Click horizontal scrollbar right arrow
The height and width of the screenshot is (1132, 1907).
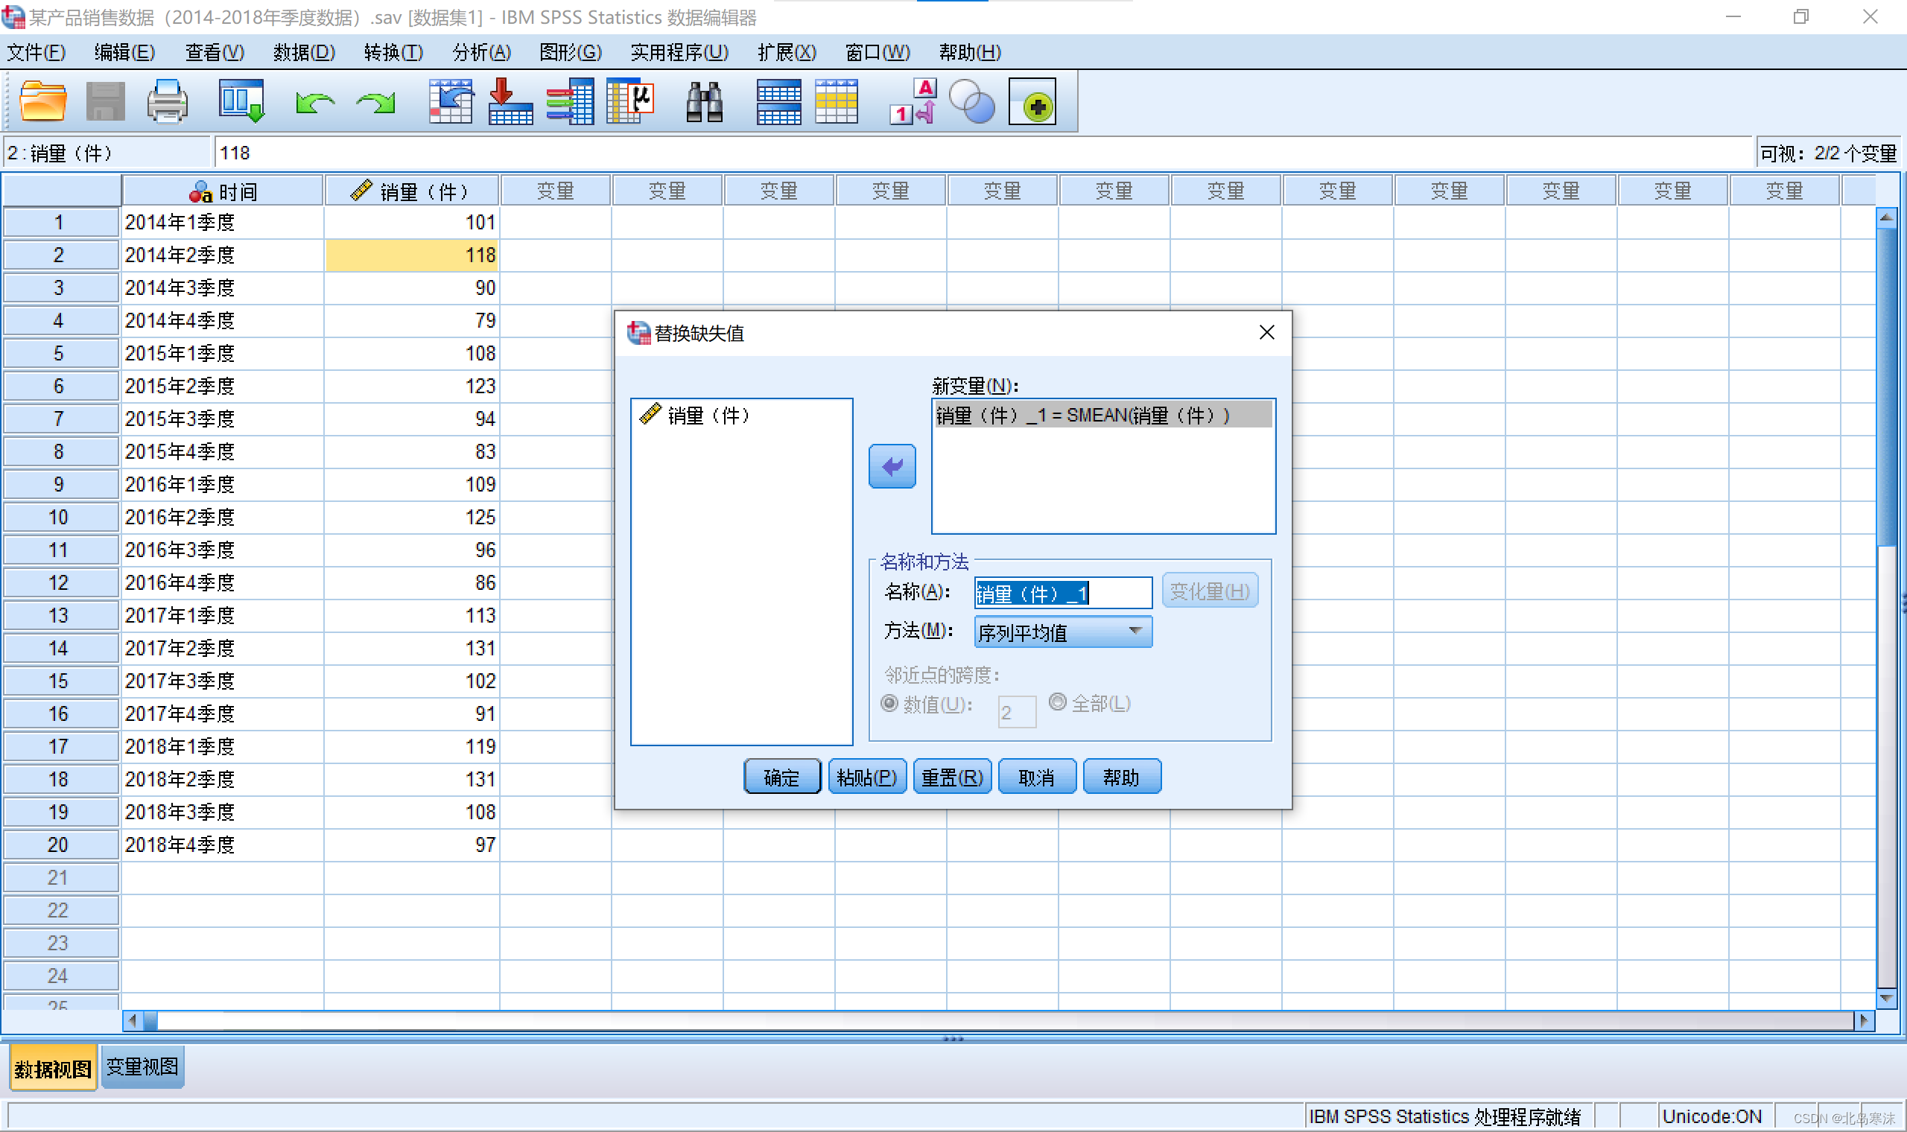click(x=1864, y=1020)
